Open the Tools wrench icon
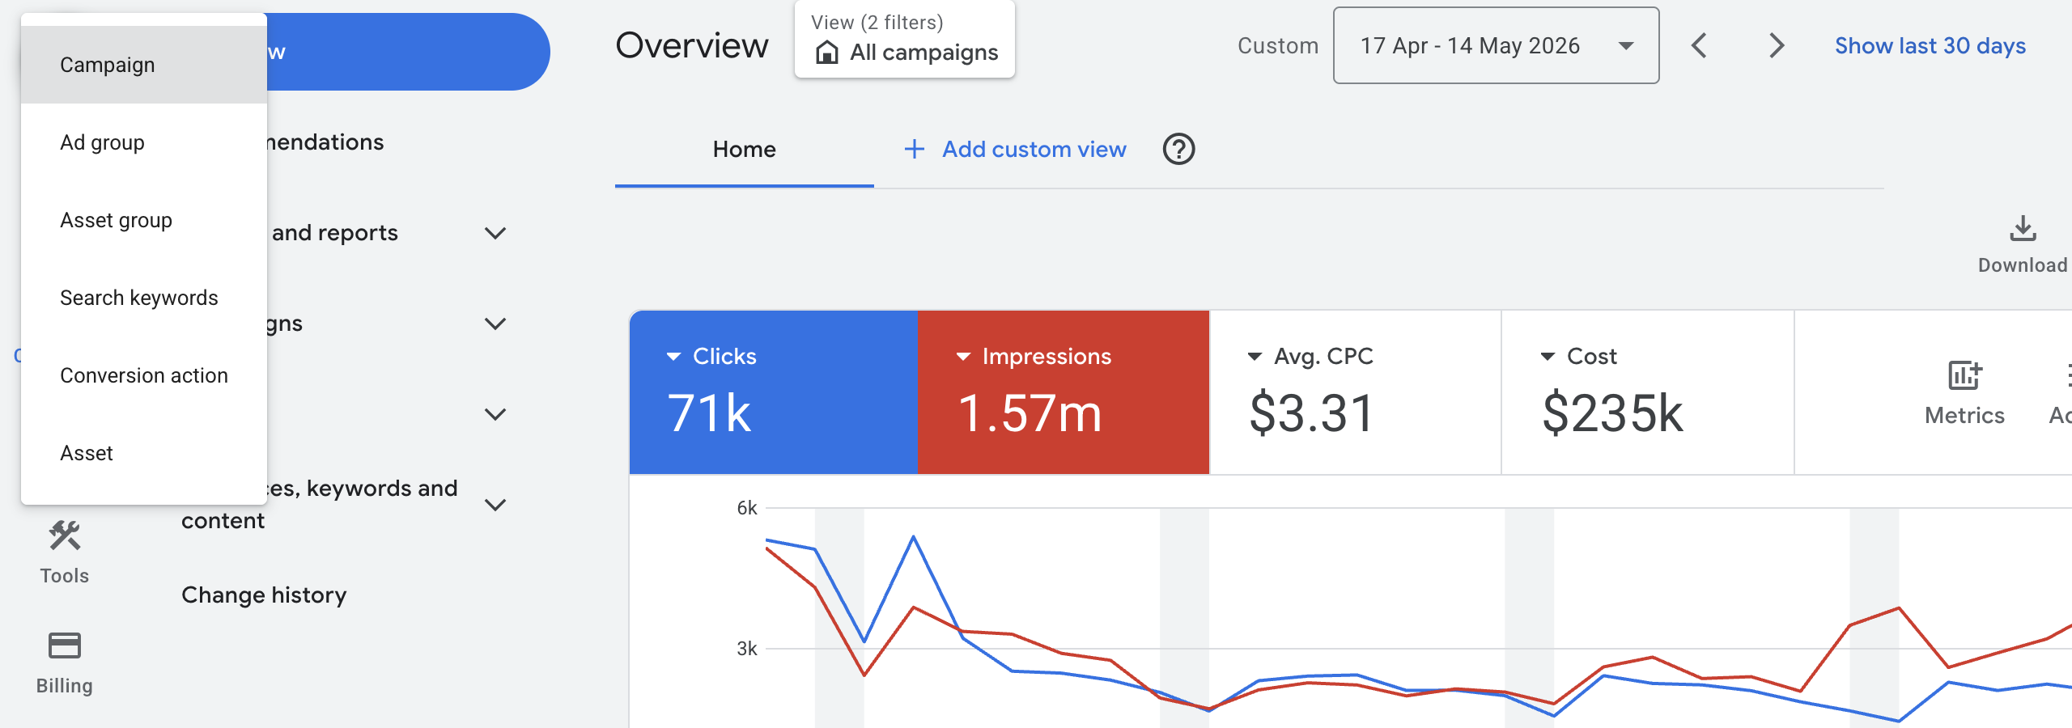This screenshot has width=2072, height=728. tap(65, 535)
